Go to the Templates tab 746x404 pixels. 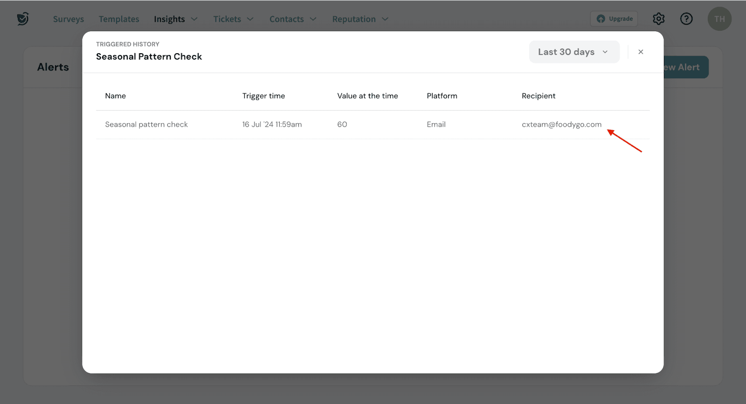tap(119, 19)
